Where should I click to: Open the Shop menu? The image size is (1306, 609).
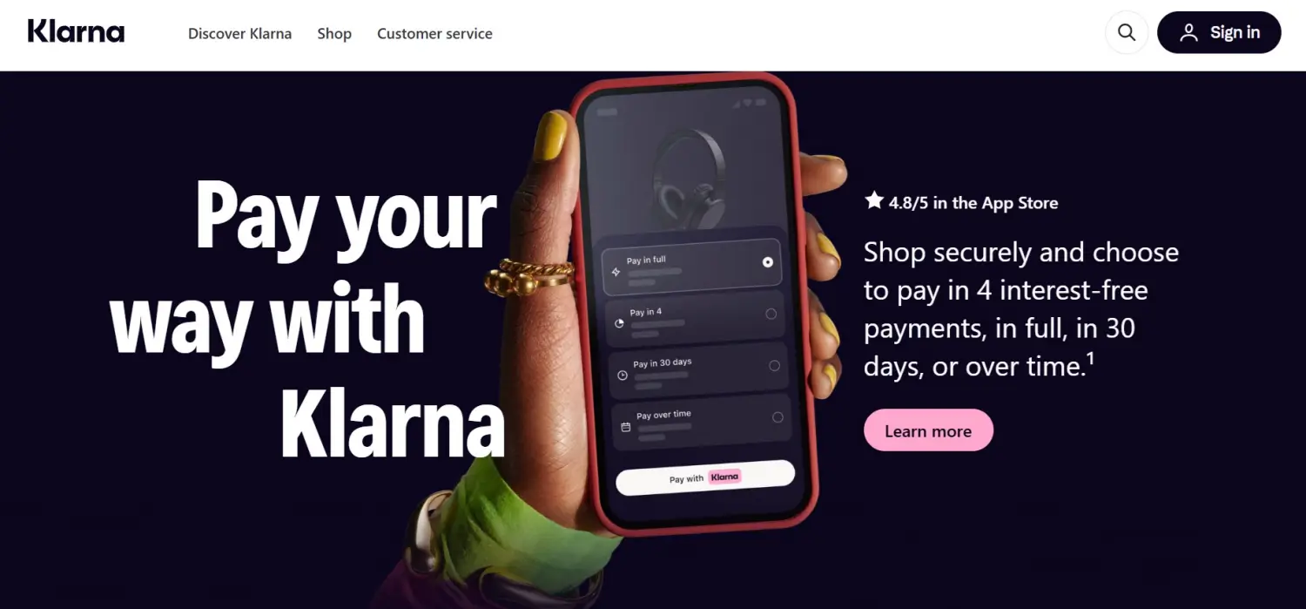[334, 33]
